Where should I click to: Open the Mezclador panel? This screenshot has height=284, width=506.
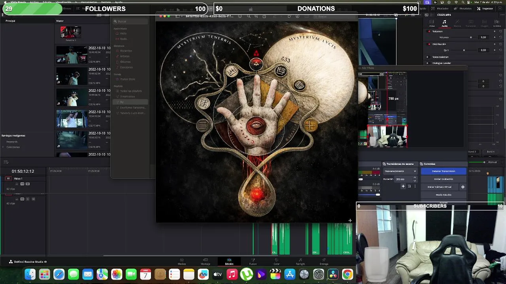tap(440, 8)
